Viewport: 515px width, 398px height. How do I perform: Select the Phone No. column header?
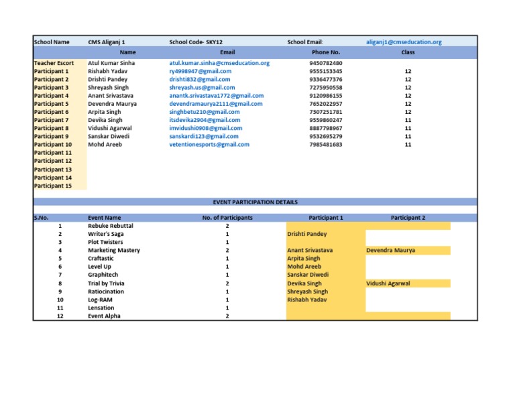point(326,52)
